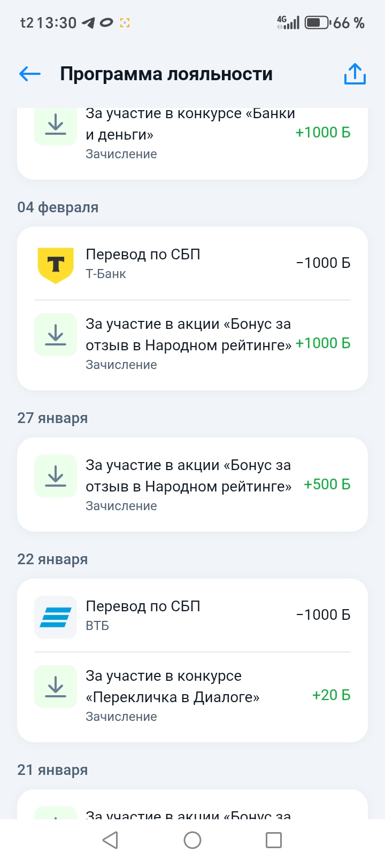Tap the blue VTB logo icon
This screenshot has width=385, height=861.
pyautogui.click(x=56, y=617)
